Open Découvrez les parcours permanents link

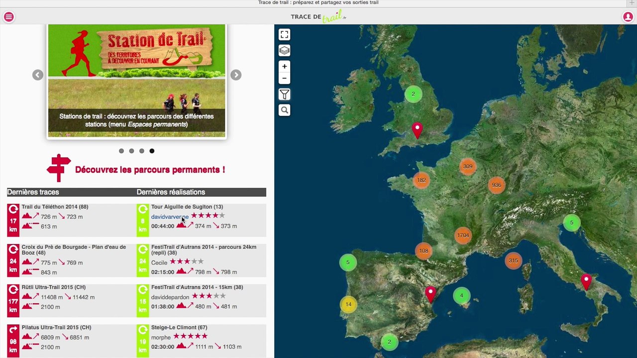(x=150, y=170)
